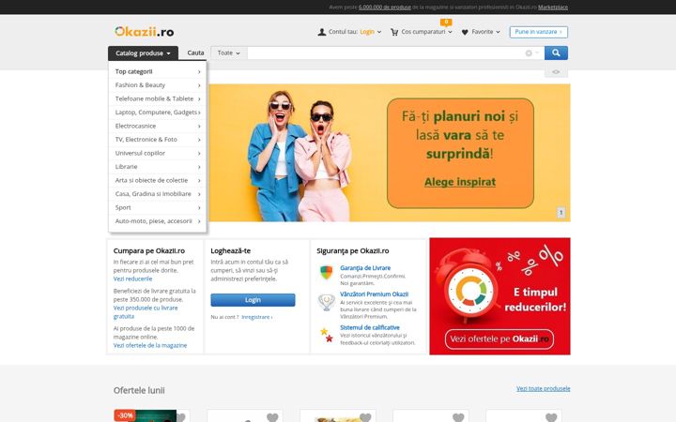Screen dimensions: 676x422
Task: Click Vezi toate produsele link
Action: (544, 388)
